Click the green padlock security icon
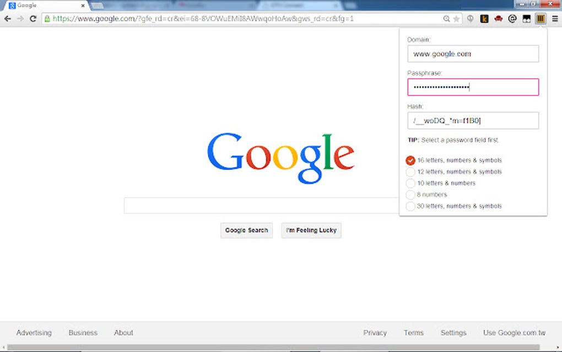 click(x=47, y=19)
